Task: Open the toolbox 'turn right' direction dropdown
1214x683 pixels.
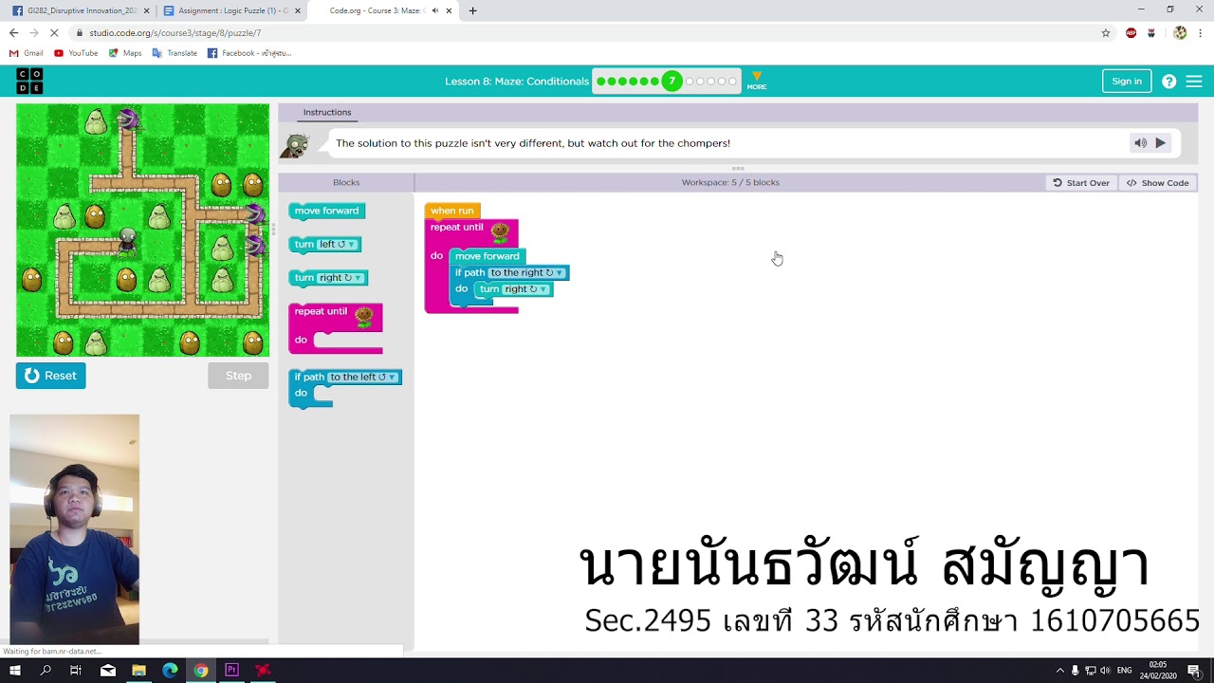Action: (340, 278)
